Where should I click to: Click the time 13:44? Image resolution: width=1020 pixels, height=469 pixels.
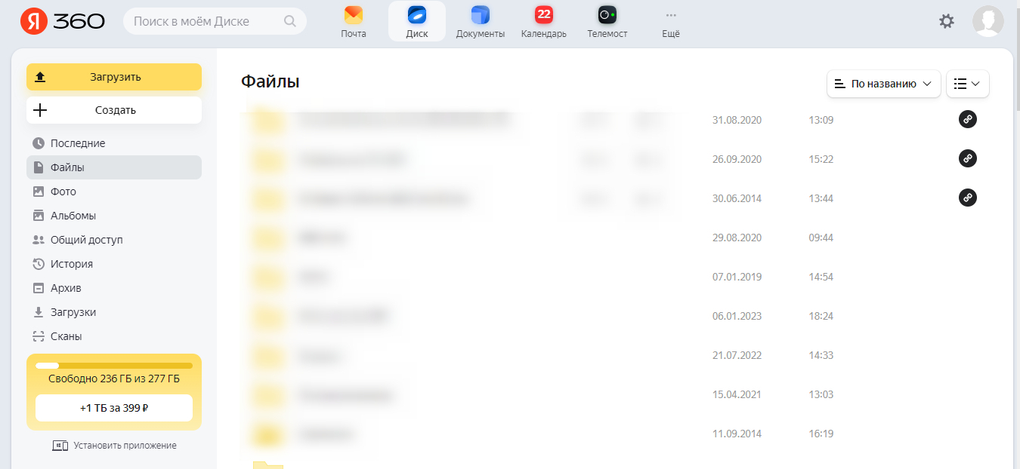[821, 198]
